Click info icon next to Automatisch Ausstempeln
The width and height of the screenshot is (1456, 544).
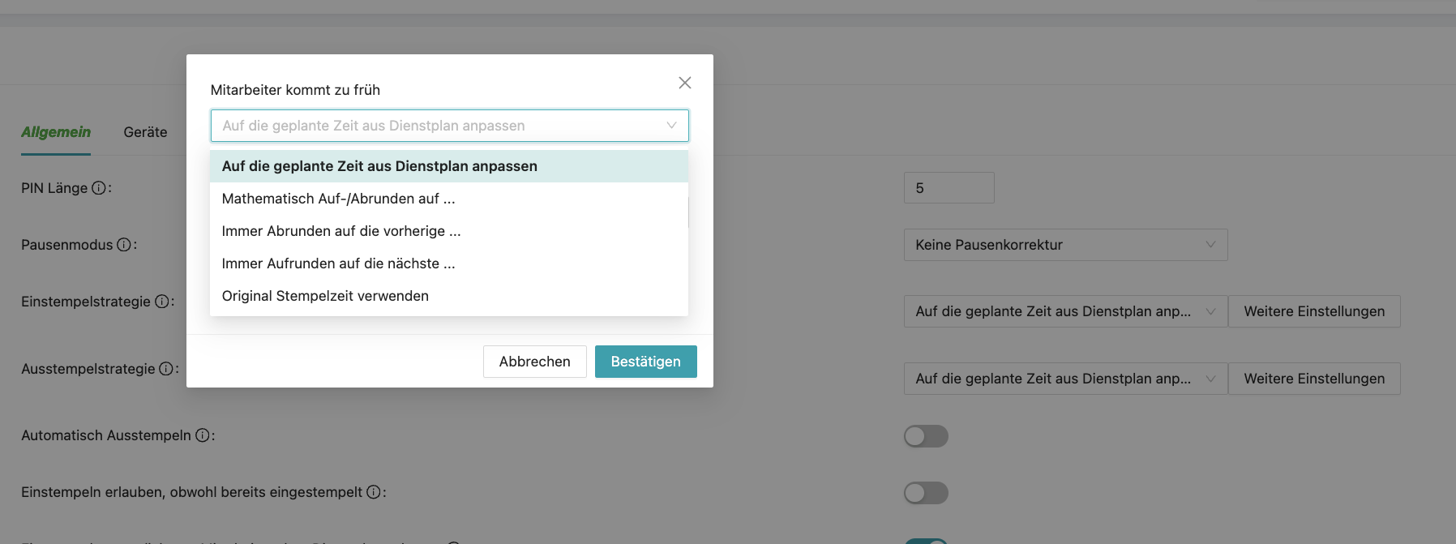(x=203, y=435)
